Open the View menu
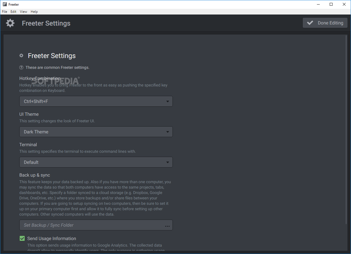The height and width of the screenshot is (254, 351). coord(24,12)
